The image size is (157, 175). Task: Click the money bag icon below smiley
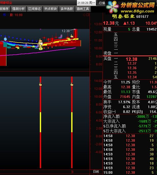(x=40, y=49)
